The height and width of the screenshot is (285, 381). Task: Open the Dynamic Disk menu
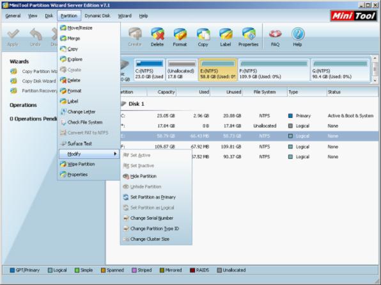[97, 16]
